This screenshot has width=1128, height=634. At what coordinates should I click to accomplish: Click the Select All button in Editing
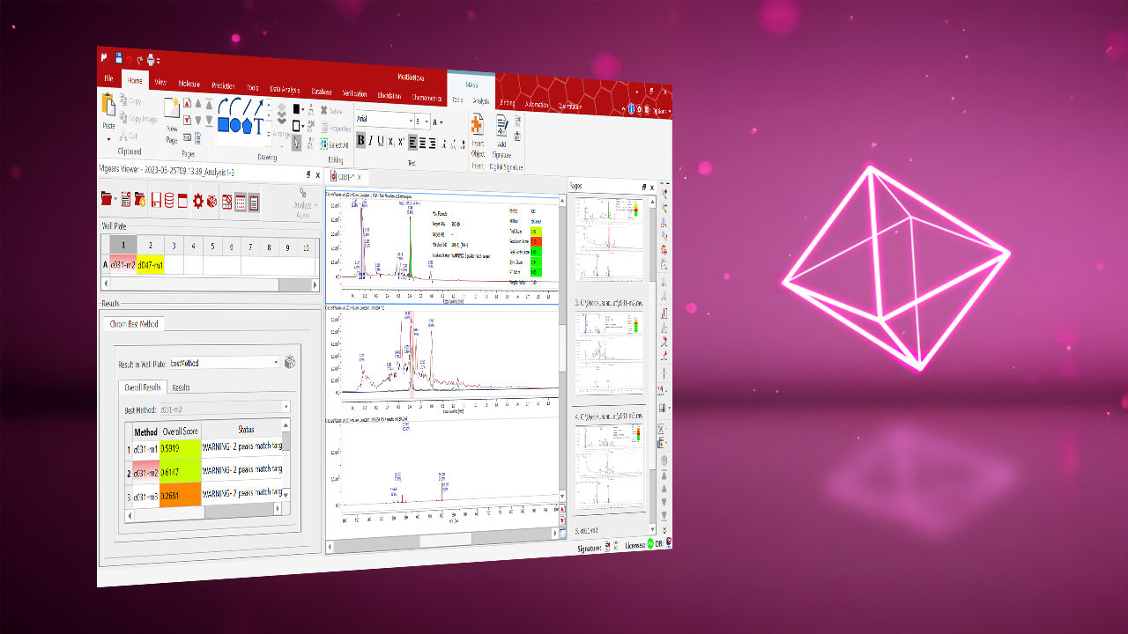tap(335, 144)
